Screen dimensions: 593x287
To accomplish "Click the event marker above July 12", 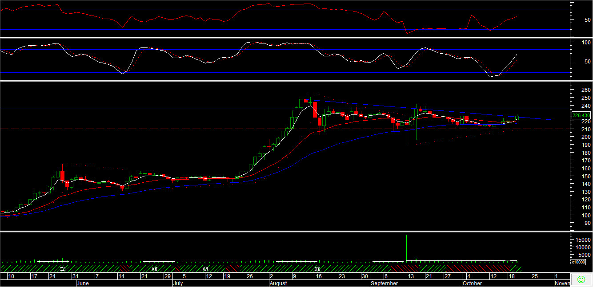I will 205,269.
